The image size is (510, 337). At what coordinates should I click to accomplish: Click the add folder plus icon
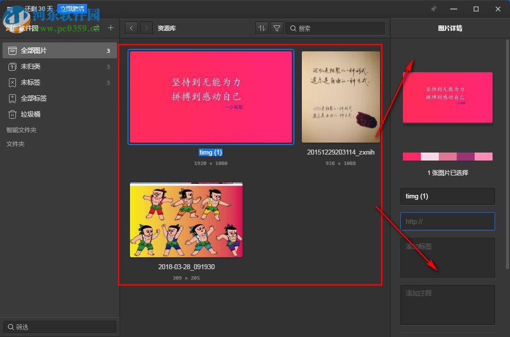tap(111, 28)
